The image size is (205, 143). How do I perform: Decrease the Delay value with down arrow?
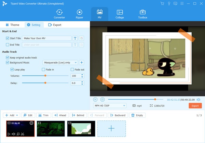coord(82,84)
